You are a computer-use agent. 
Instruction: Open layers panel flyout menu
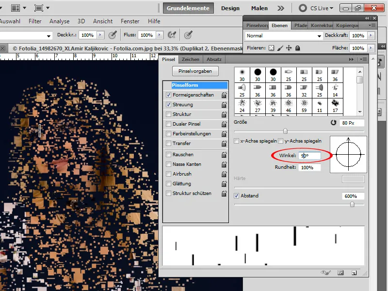coord(372,25)
